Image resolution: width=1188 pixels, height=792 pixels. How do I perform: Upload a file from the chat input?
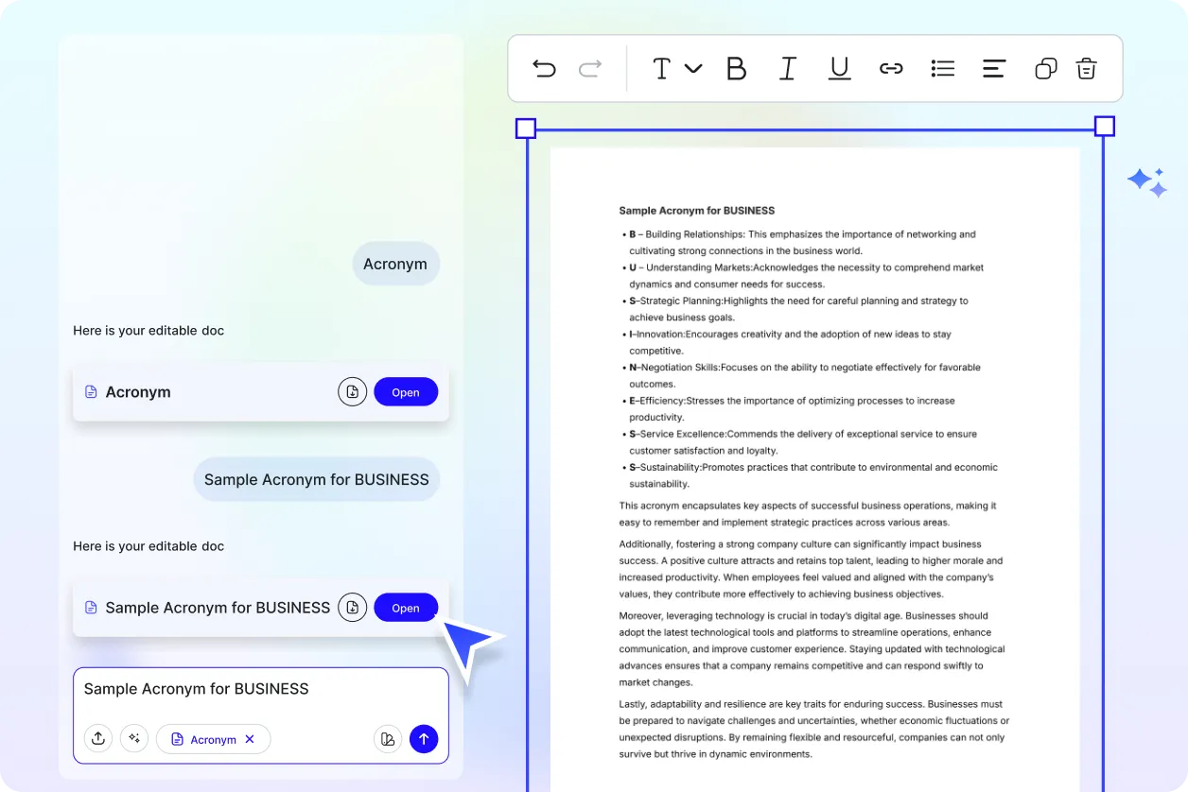(x=98, y=738)
